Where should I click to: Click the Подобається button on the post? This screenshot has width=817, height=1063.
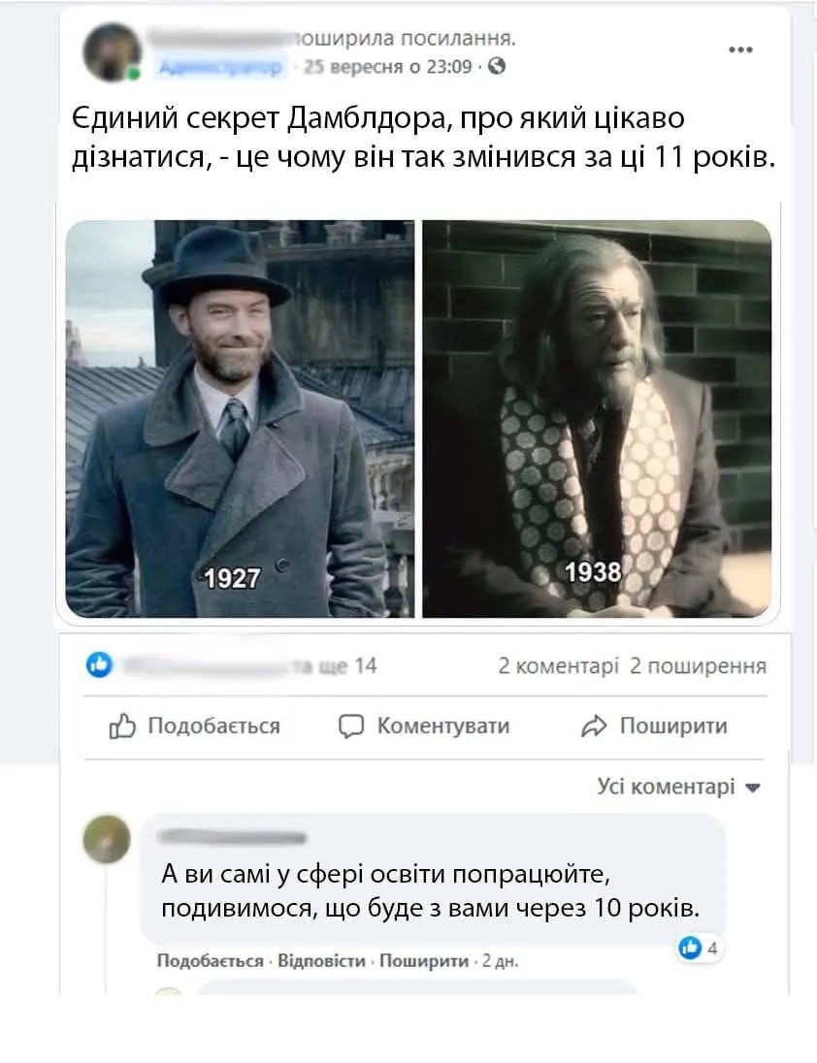click(195, 726)
